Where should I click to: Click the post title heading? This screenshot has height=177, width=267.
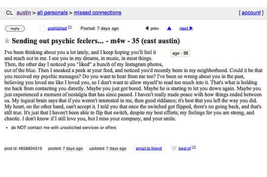[96, 41]
